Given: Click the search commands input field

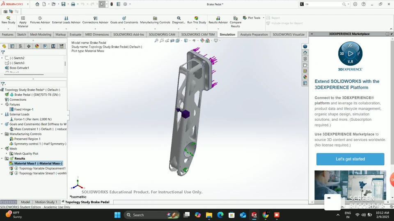Looking at the screenshot, I should (x=323, y=4).
